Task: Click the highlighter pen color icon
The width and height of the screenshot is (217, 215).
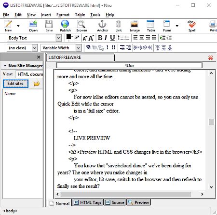Action: [x=77, y=38]
